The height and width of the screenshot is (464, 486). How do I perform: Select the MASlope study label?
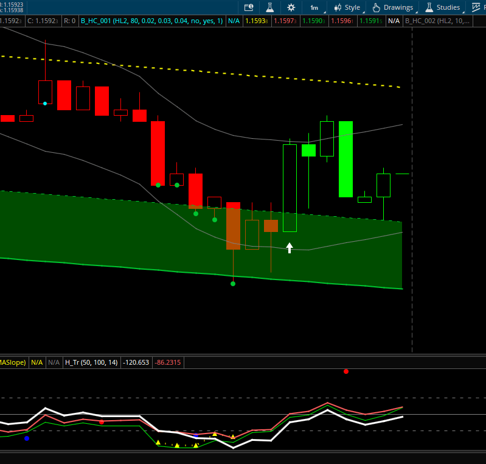coord(13,362)
